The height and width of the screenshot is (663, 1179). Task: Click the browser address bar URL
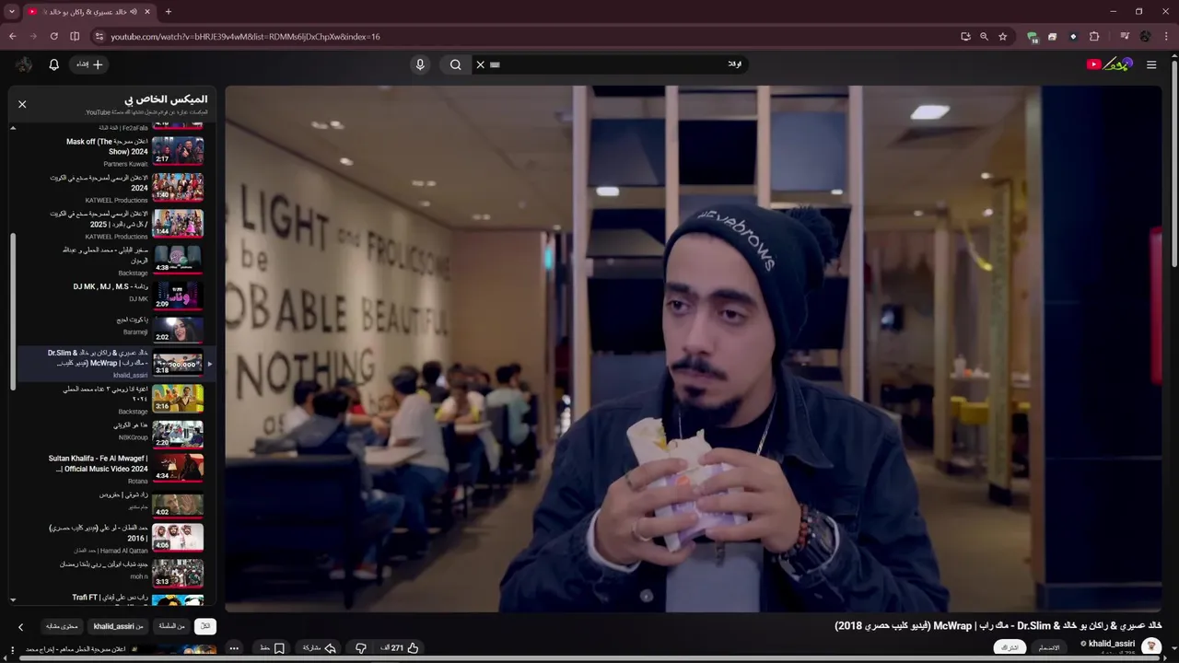[245, 37]
